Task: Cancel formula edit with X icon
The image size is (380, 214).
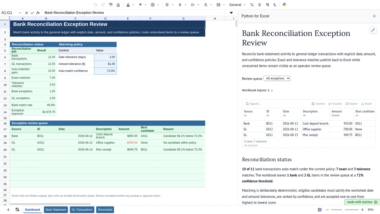Action: coord(26,13)
